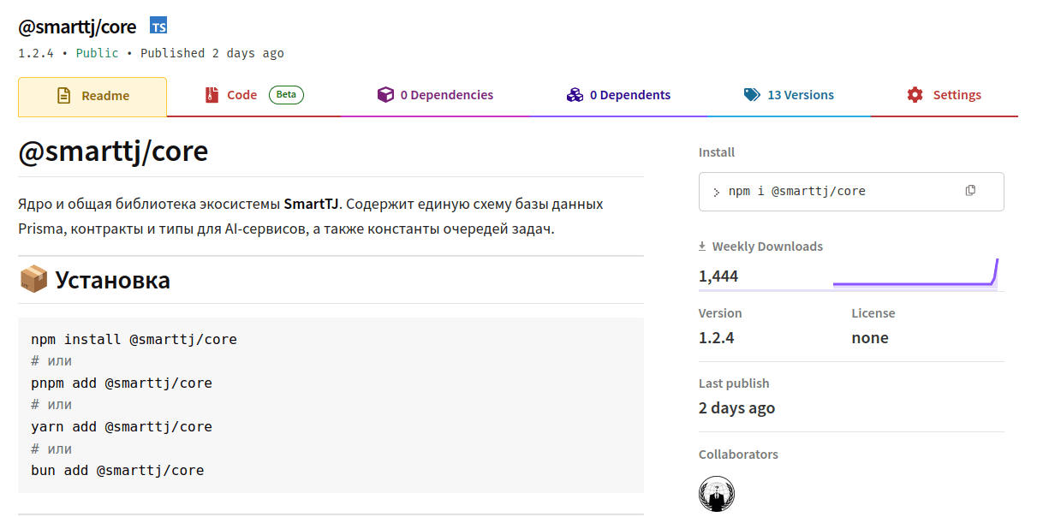Click the Weekly Downloads arrow icon
The height and width of the screenshot is (517, 1043).
coord(702,247)
